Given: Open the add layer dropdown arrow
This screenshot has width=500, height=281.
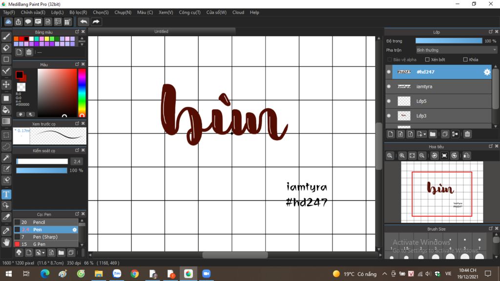Looking at the screenshot, I should 425,134.
